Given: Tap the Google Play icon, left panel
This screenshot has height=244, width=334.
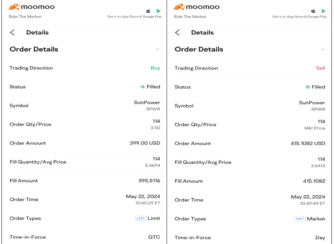Looking at the screenshot, I should pos(159,11).
